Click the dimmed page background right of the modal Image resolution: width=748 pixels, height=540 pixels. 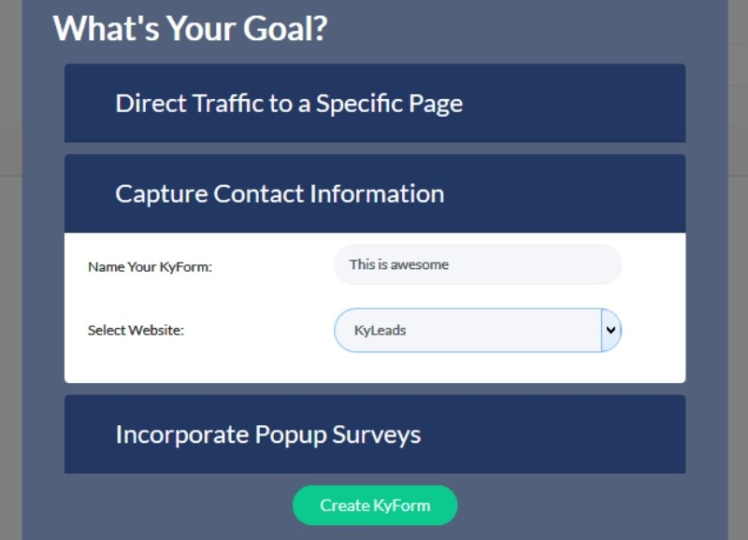pos(738,280)
